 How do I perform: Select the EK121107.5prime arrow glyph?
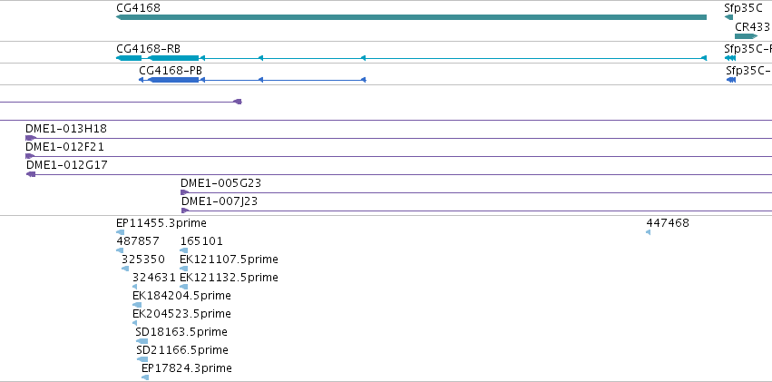point(183,269)
